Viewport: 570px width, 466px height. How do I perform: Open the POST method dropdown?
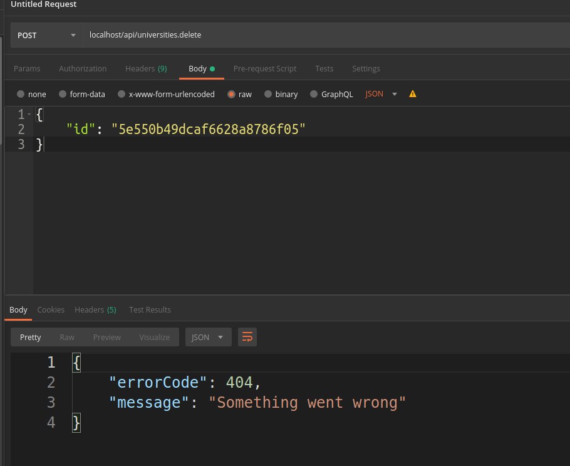pos(46,35)
